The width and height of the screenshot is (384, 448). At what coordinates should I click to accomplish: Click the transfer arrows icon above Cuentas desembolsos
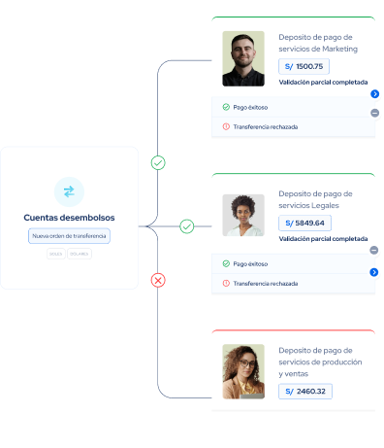click(x=69, y=191)
